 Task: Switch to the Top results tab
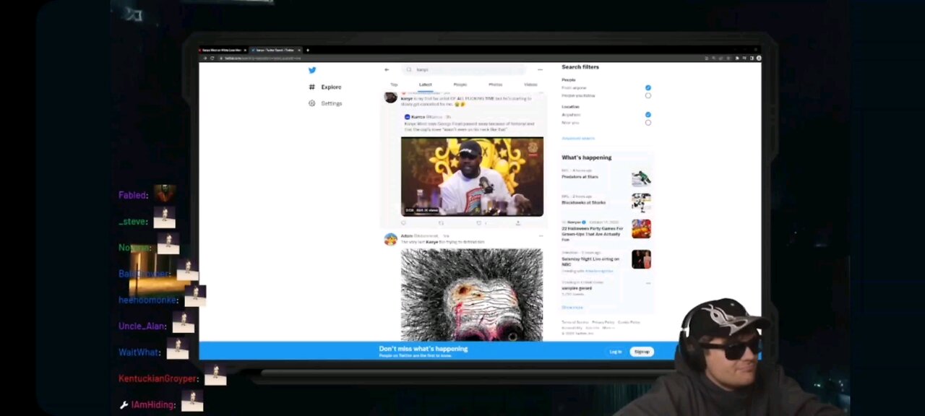[394, 84]
